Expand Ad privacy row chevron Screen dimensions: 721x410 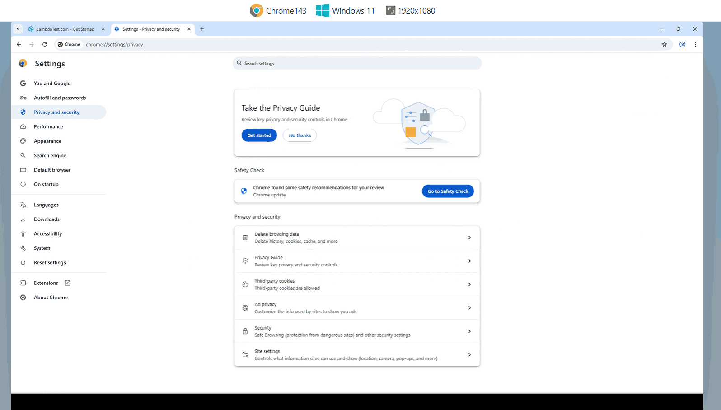[469, 308]
